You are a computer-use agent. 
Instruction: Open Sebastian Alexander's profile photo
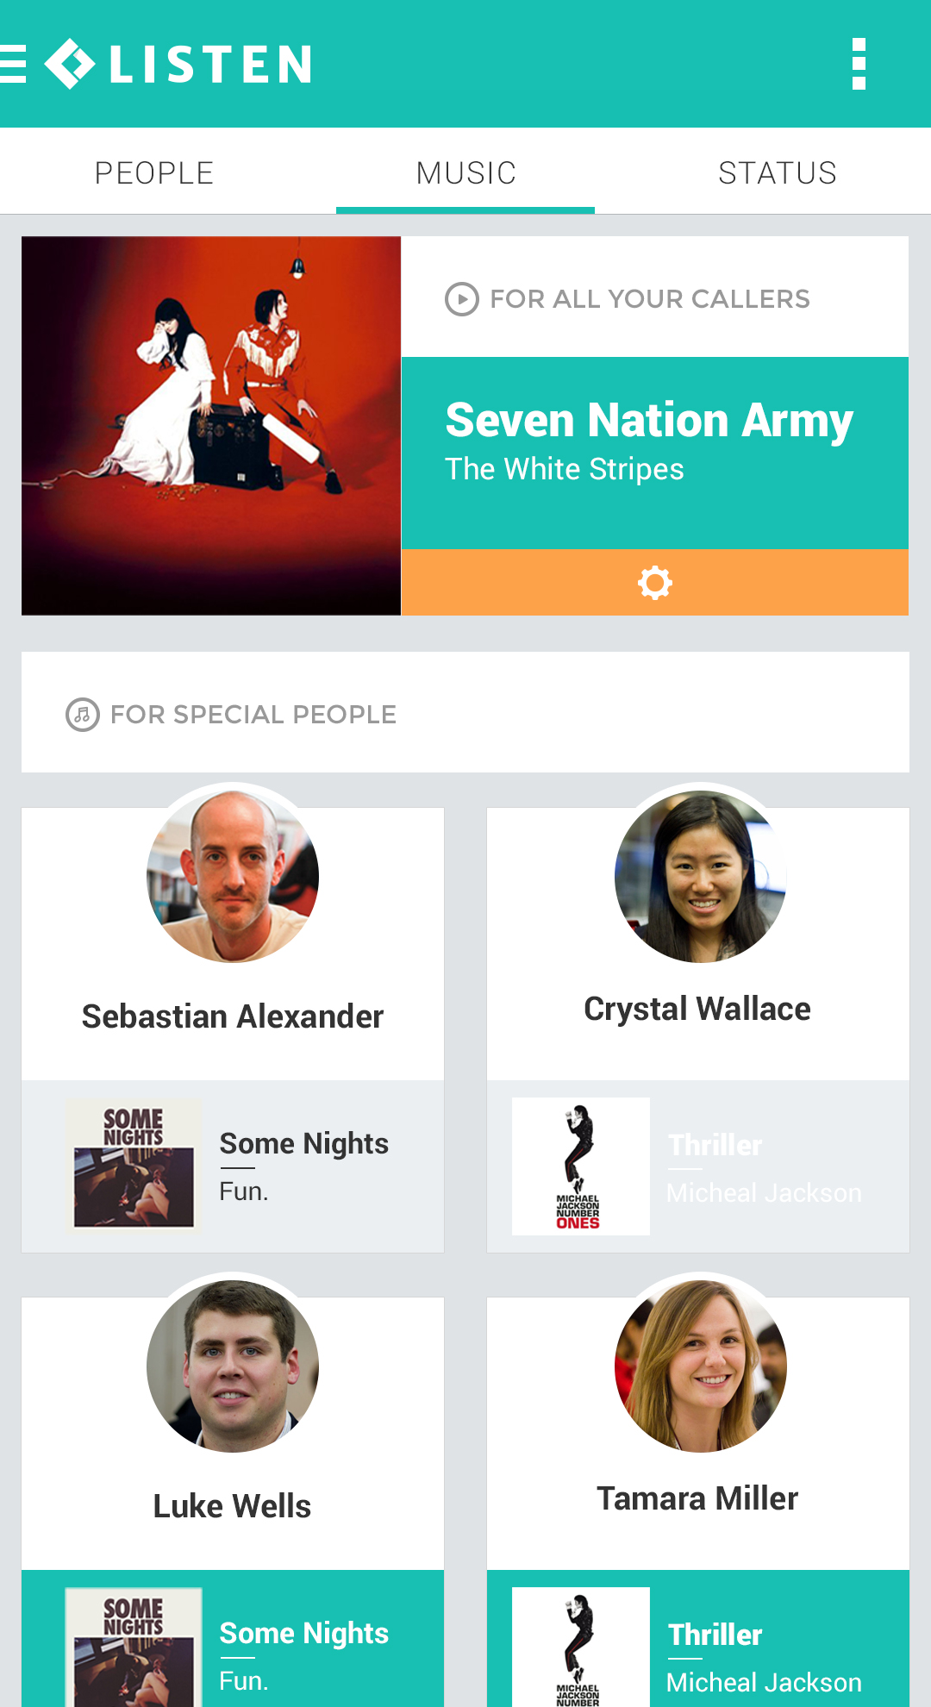click(233, 877)
